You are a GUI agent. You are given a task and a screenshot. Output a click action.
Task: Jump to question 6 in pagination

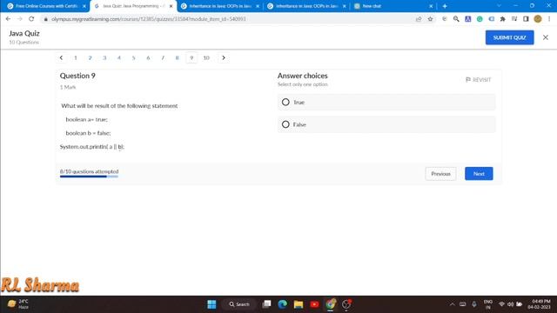(148, 58)
